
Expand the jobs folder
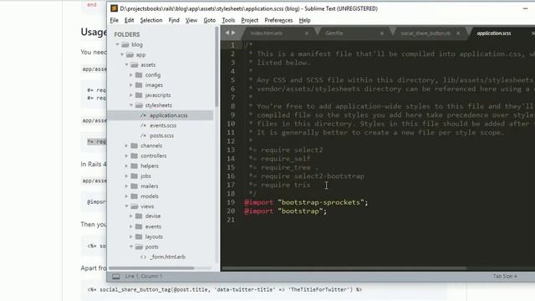tap(126, 176)
